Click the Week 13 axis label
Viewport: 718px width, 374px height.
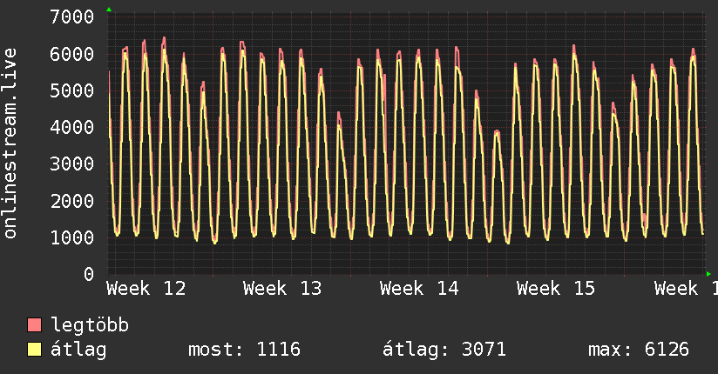[283, 288]
